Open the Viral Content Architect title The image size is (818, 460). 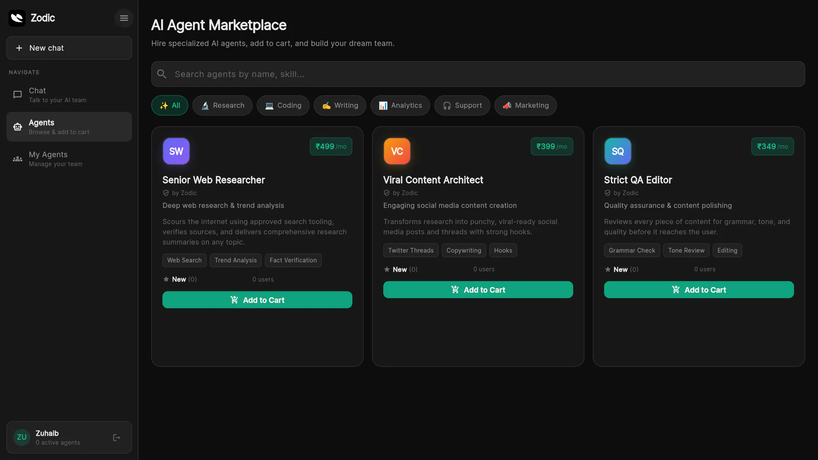tap(433, 180)
